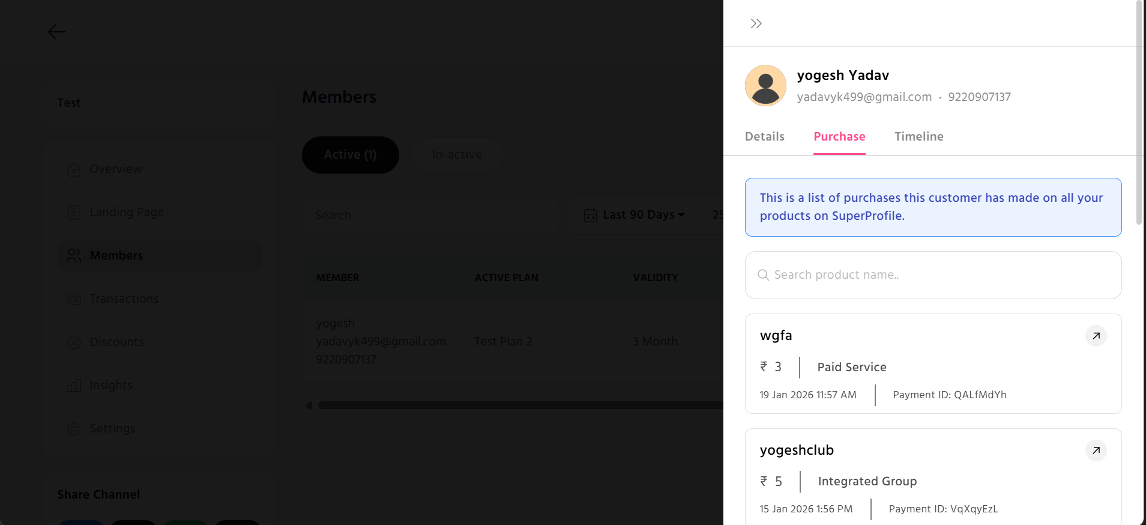Image resolution: width=1146 pixels, height=525 pixels.
Task: Show the In-active members list
Action: pos(457,155)
